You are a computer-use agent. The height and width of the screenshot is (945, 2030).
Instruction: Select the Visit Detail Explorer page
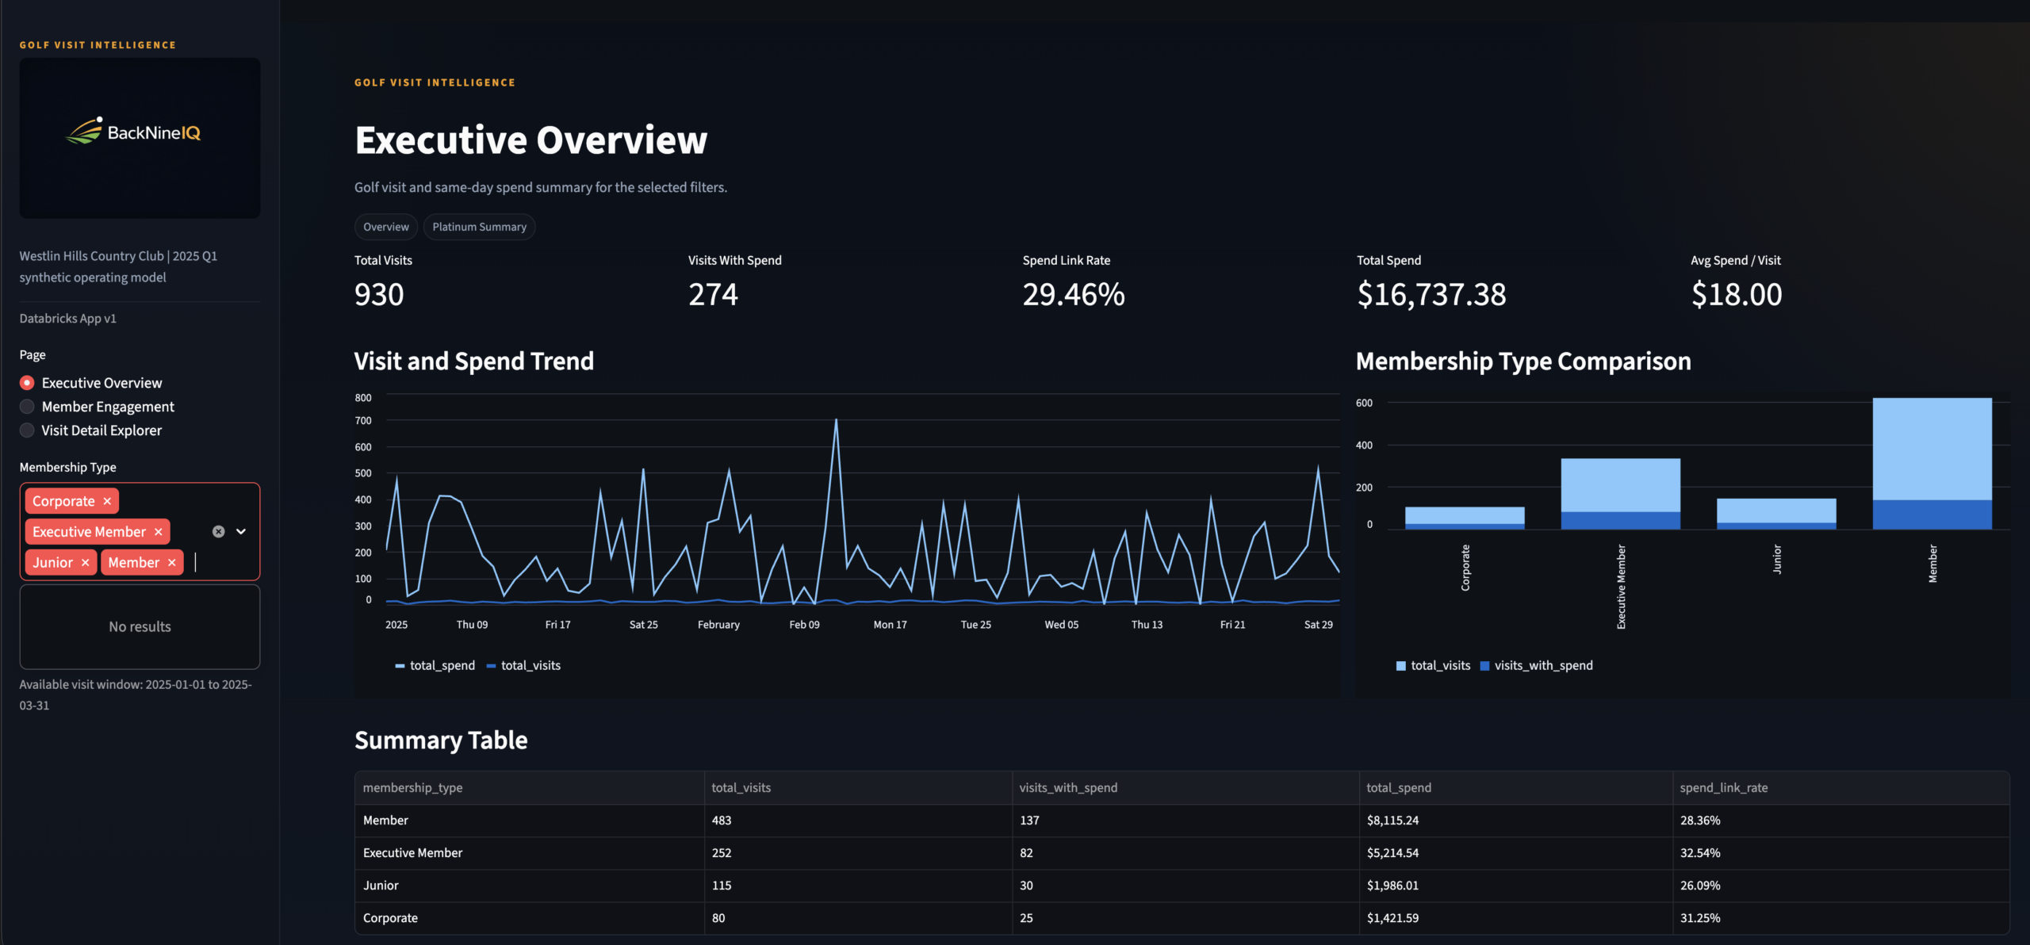[27, 430]
